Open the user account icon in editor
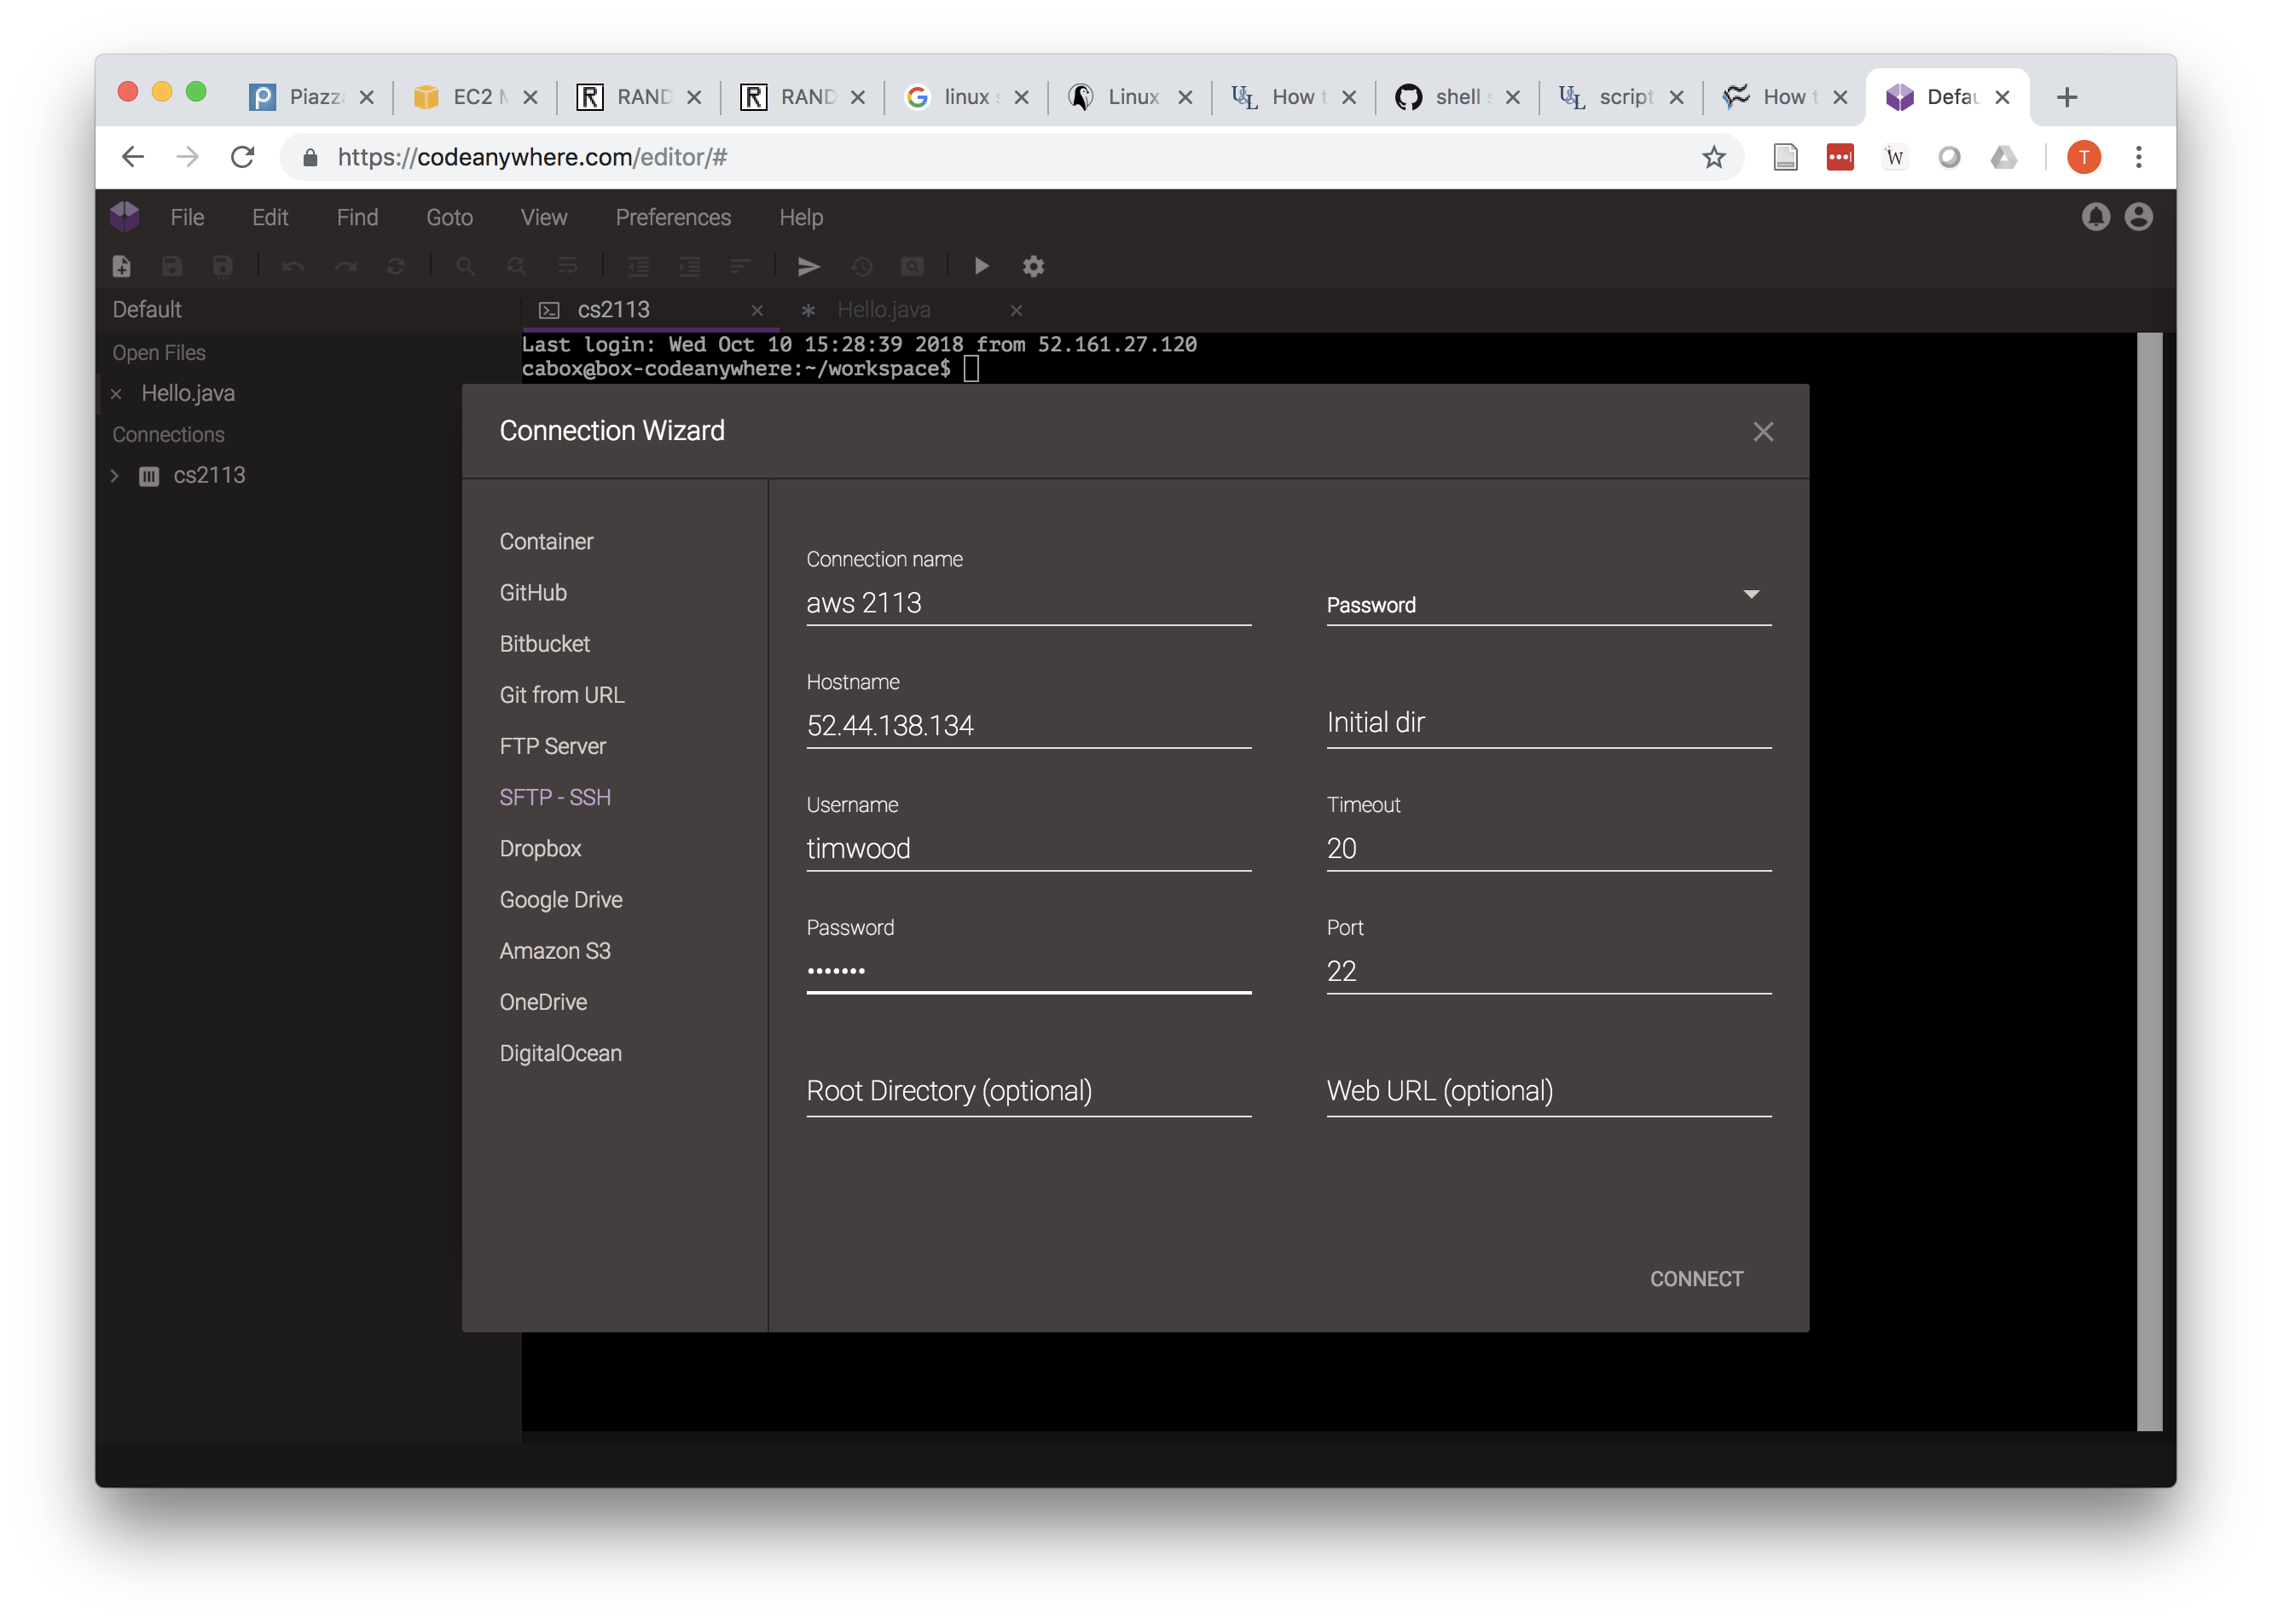Viewport: 2272px width, 1624px height. pyautogui.click(x=2138, y=217)
